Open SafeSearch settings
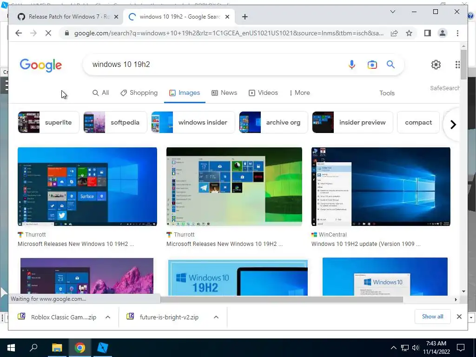The height and width of the screenshot is (357, 476). [444, 88]
